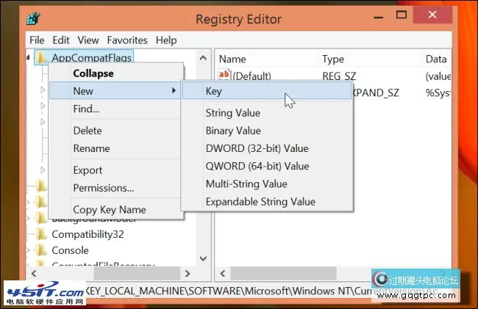The height and width of the screenshot is (309, 478).
Task: Click the Compatibility32 folder icon
Action: coord(41,234)
